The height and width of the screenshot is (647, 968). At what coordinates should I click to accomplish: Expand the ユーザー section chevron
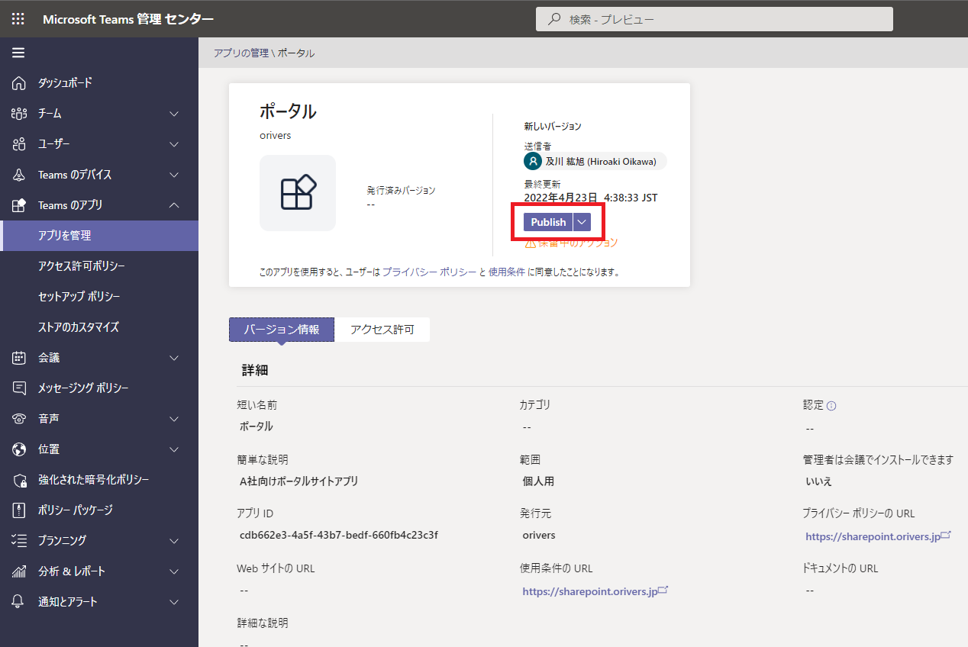[174, 144]
